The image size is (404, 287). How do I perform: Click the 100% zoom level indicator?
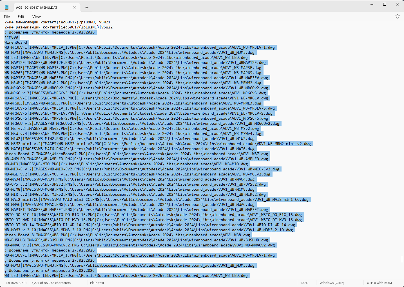(304, 283)
